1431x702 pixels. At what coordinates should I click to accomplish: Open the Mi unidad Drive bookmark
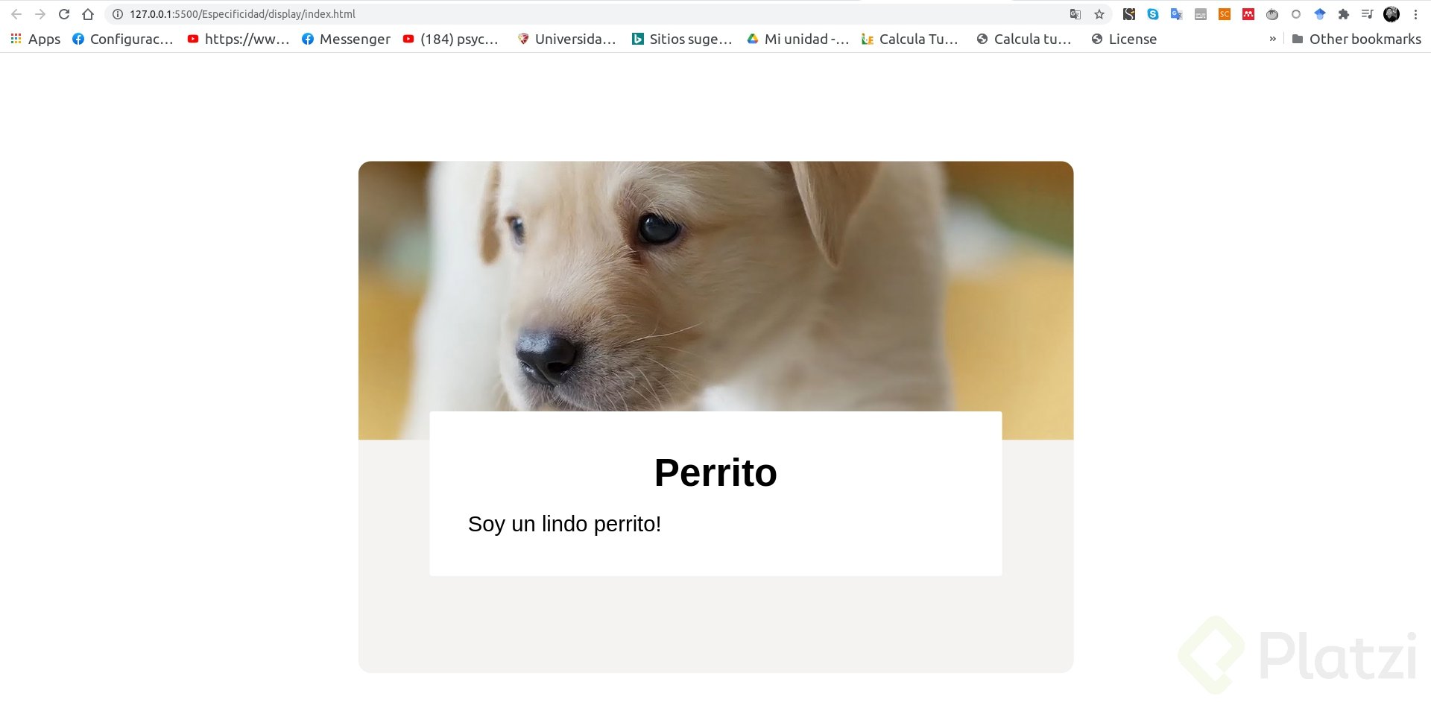click(x=797, y=39)
